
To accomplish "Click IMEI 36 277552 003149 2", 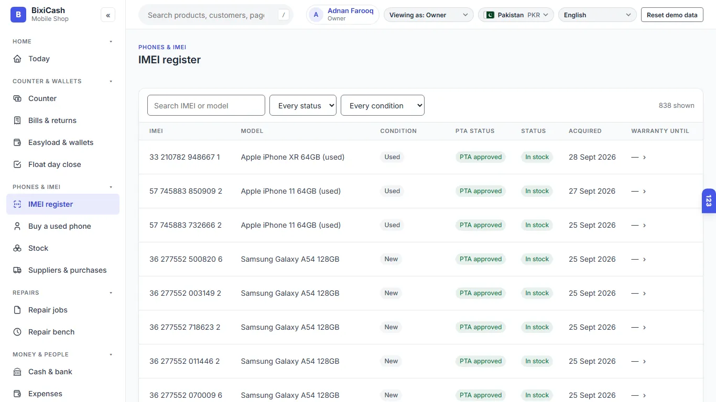I will coord(185,293).
